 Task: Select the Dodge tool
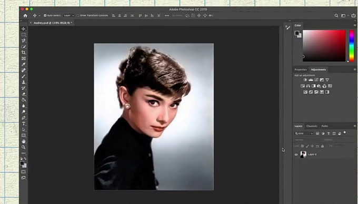pyautogui.click(x=24, y=112)
